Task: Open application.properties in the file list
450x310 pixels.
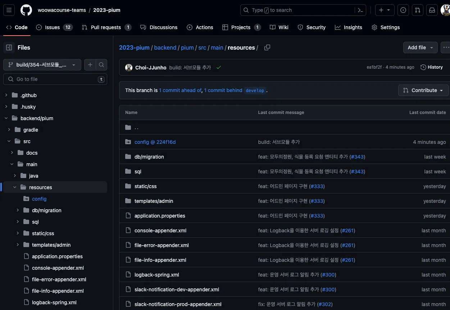Action: click(160, 216)
